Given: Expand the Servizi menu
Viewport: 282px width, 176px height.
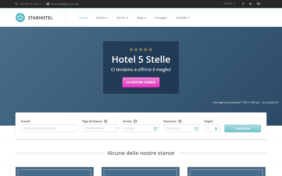Looking at the screenshot, I should (x=122, y=18).
